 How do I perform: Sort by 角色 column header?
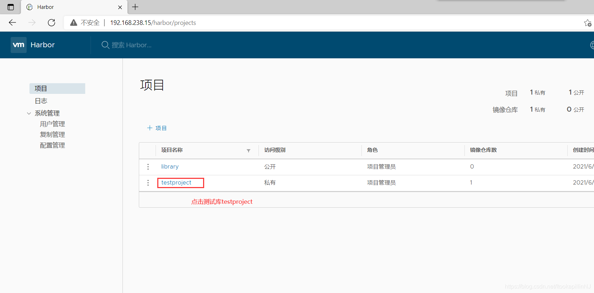point(372,150)
